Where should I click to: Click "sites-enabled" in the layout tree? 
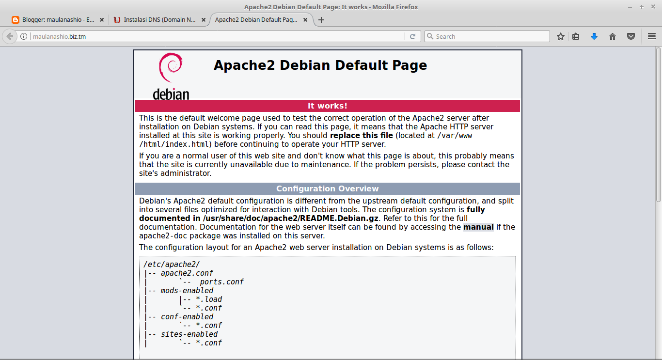189,334
